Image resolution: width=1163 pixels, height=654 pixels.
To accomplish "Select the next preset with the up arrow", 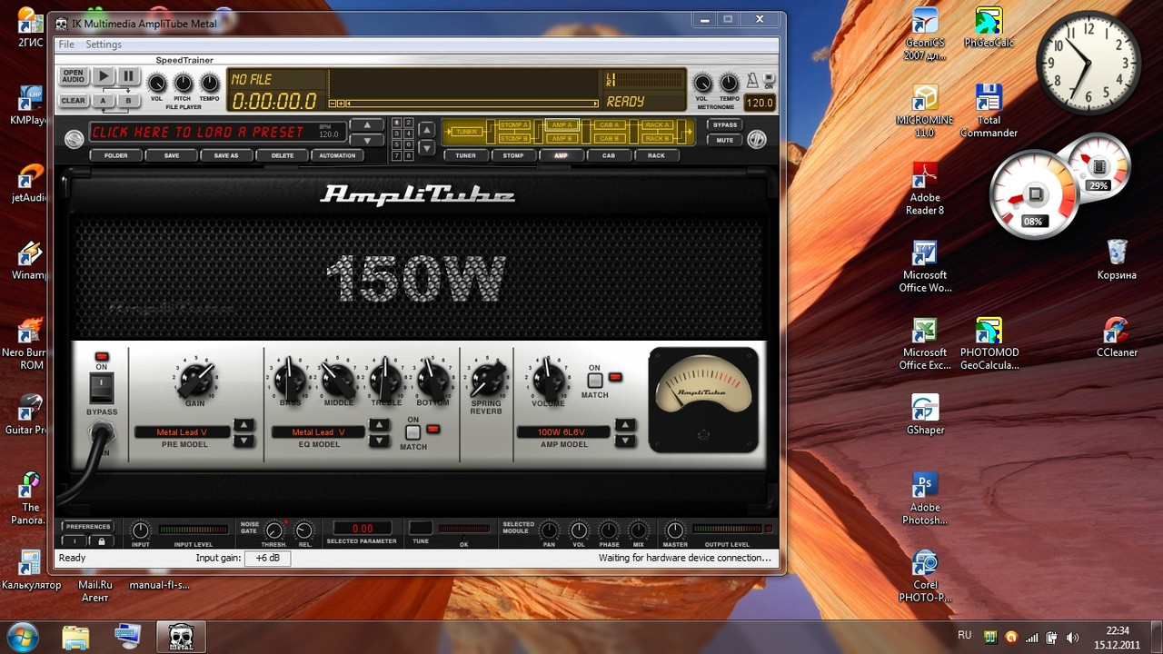I will pos(367,125).
